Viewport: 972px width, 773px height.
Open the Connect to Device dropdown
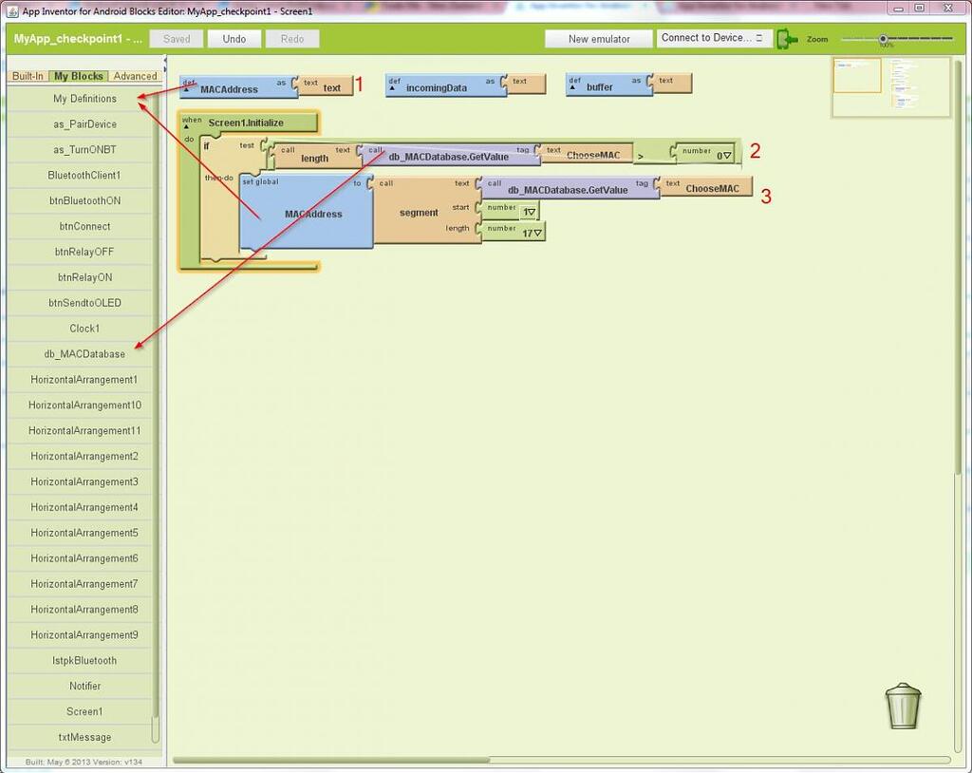pos(713,39)
